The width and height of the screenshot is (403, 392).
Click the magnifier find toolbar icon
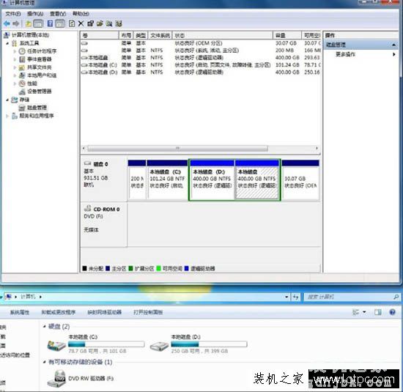[x=109, y=24]
